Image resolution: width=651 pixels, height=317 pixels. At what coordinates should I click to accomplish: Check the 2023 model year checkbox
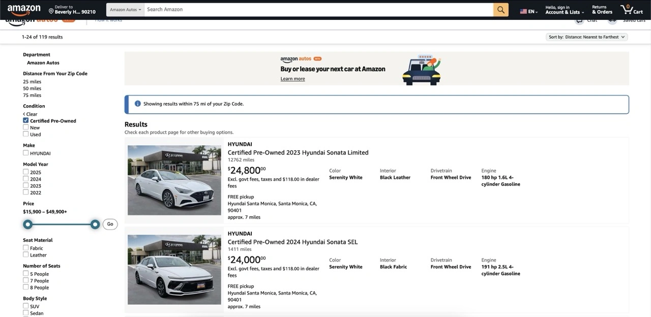(25, 185)
